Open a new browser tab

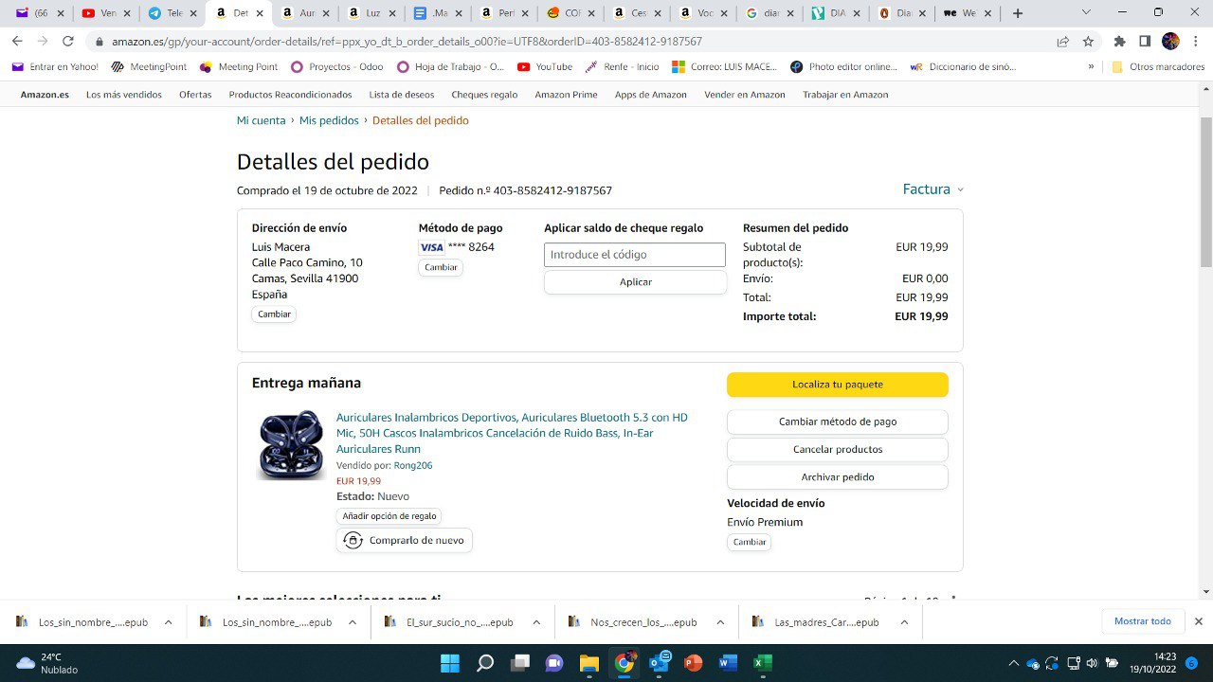[x=1018, y=13]
